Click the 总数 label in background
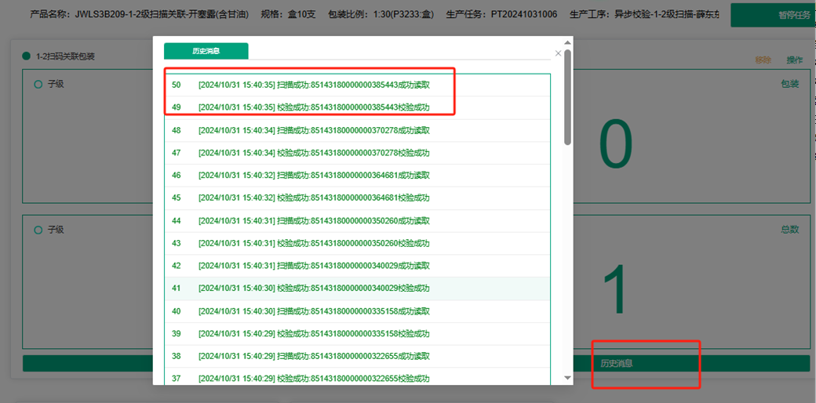816x403 pixels. [790, 229]
